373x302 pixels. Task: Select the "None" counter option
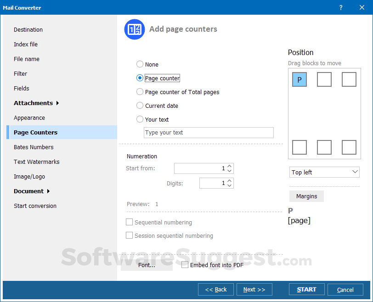(140, 64)
